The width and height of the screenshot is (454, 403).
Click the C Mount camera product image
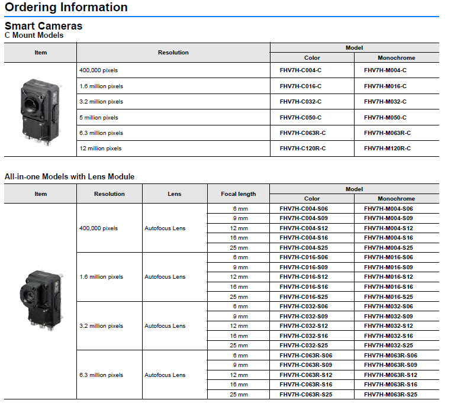pos(40,108)
